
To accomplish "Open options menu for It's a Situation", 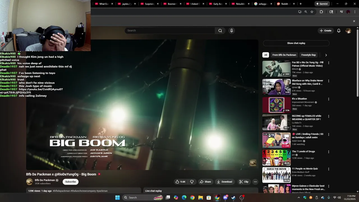I will pos(329,99).
